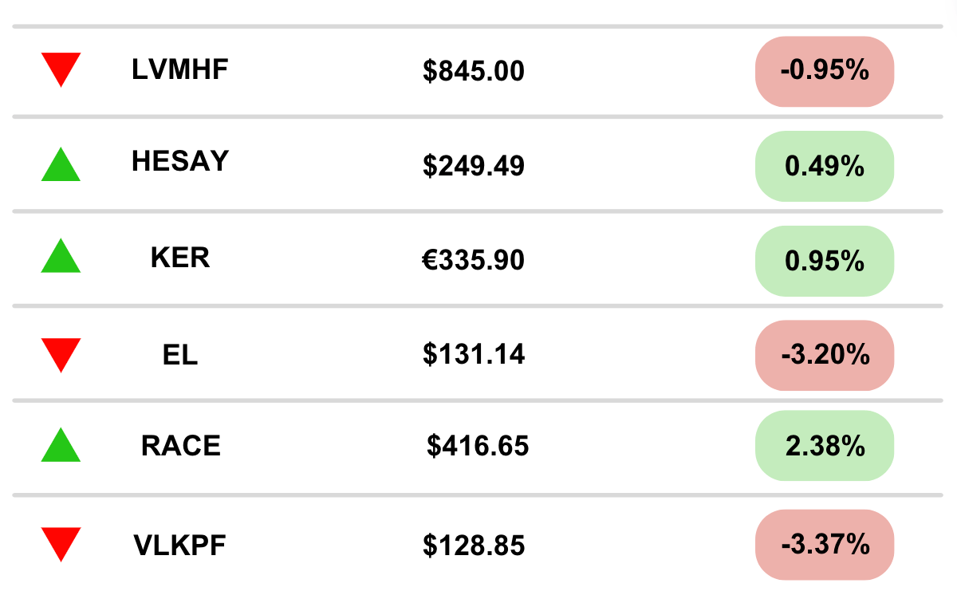Click the 0.49% change badge

(825, 166)
